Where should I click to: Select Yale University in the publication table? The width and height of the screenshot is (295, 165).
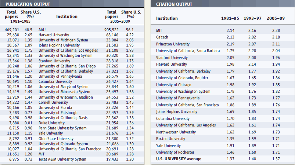(51, 133)
